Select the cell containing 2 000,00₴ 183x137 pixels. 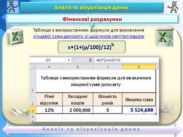(78, 110)
